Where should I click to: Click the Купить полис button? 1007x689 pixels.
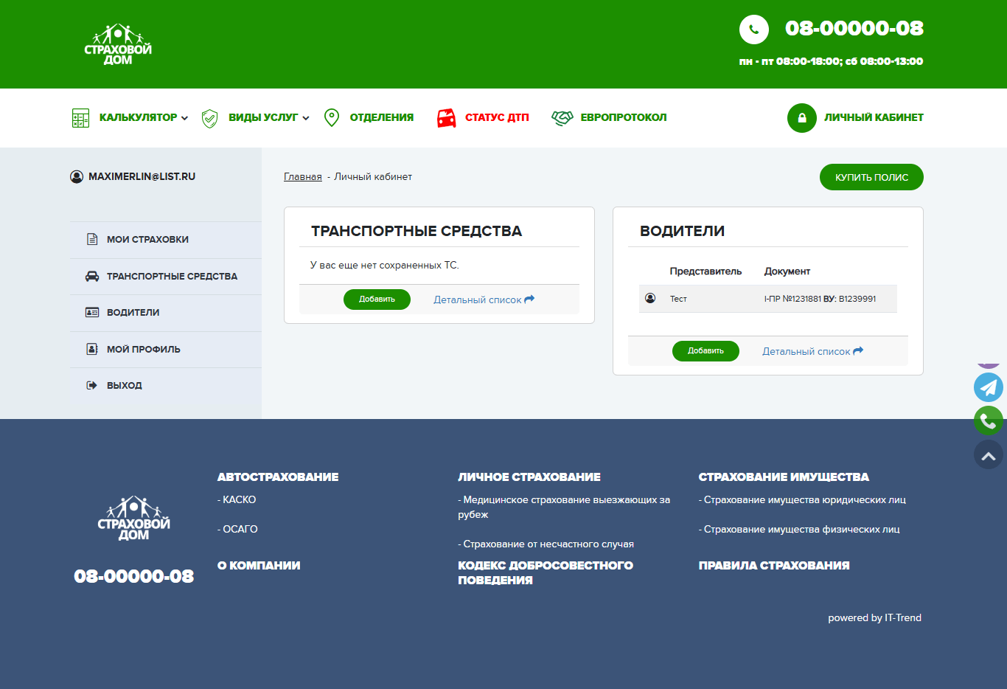pos(871,177)
